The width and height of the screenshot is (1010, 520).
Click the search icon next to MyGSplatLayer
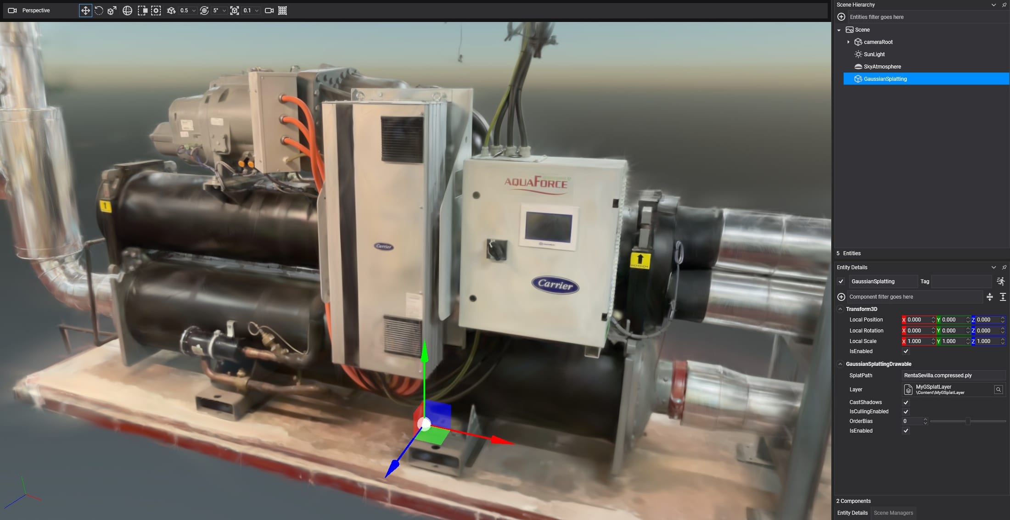pos(998,390)
